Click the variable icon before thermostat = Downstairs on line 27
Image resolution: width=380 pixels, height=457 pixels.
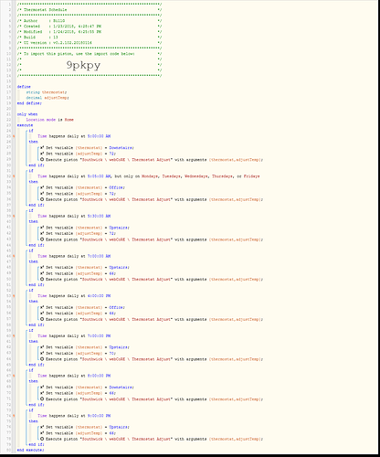(x=42, y=147)
